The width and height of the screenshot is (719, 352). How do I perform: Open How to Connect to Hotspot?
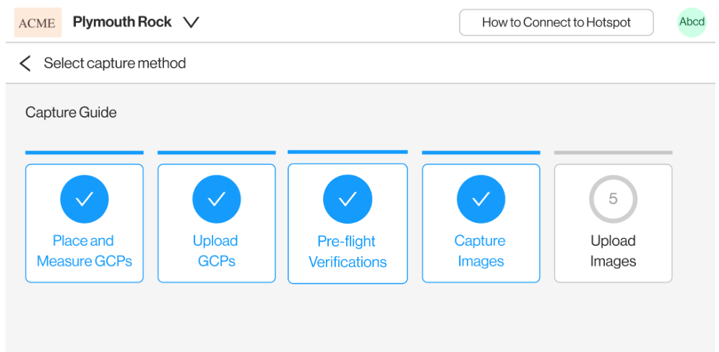coord(556,22)
